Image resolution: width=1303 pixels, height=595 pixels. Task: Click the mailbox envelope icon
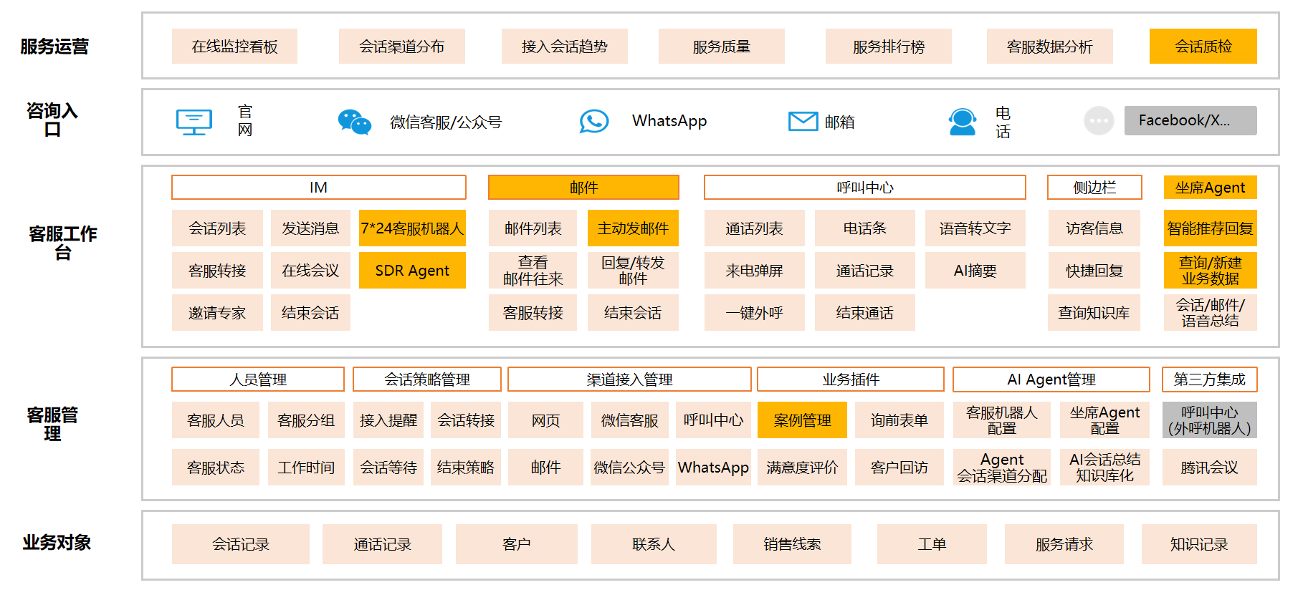[x=803, y=122]
